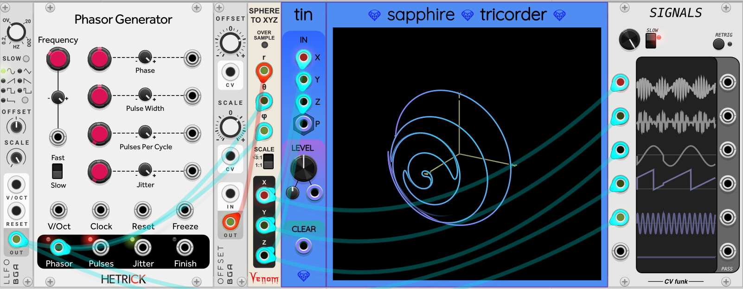Click the r input jack on Sphere to XYZ
This screenshot has width=743, height=289.
(264, 71)
